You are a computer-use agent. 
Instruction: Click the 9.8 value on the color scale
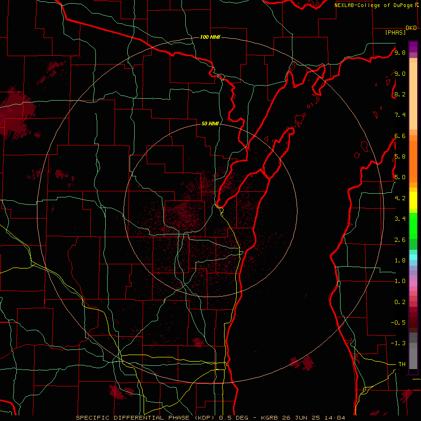click(x=400, y=52)
